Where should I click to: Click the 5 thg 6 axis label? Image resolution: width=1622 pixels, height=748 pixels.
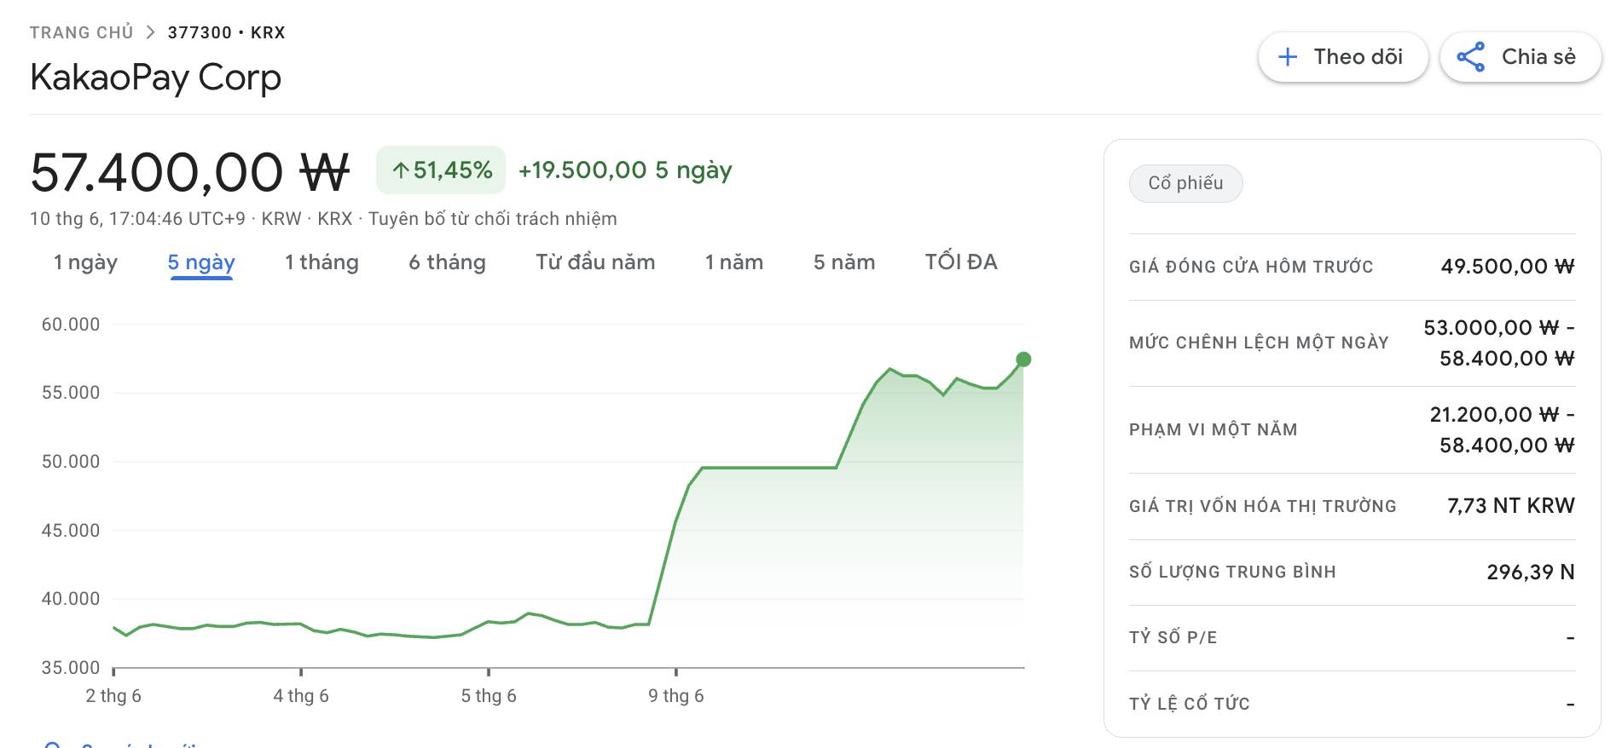coord(489,696)
